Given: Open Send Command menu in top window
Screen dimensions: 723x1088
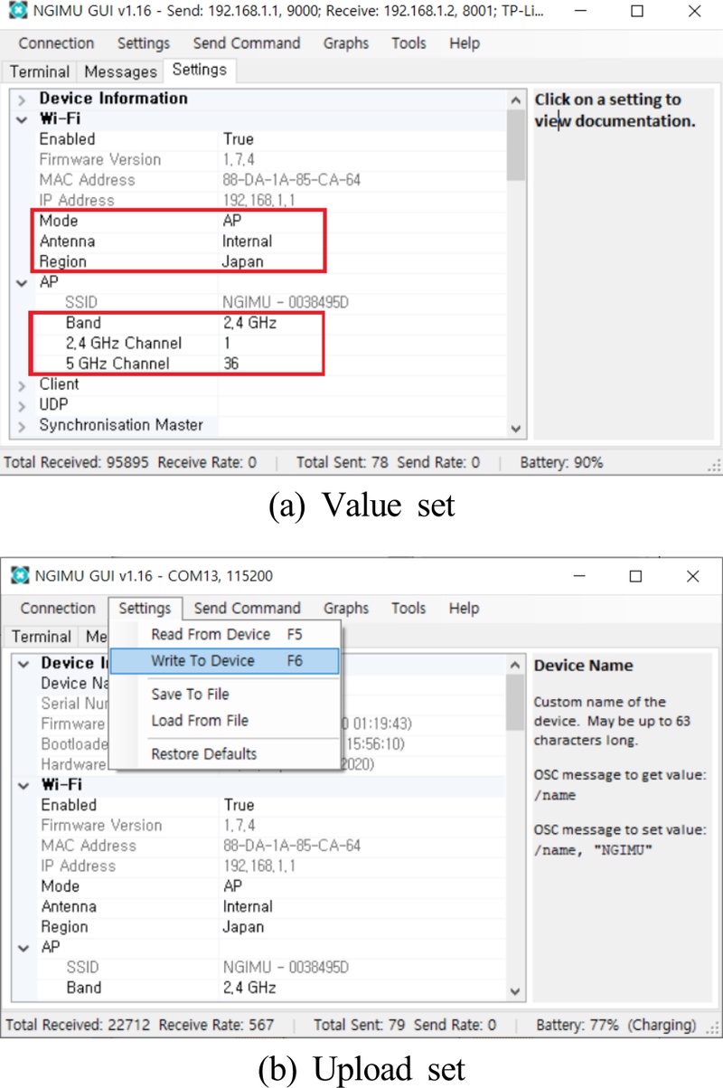Looking at the screenshot, I should click(x=247, y=43).
